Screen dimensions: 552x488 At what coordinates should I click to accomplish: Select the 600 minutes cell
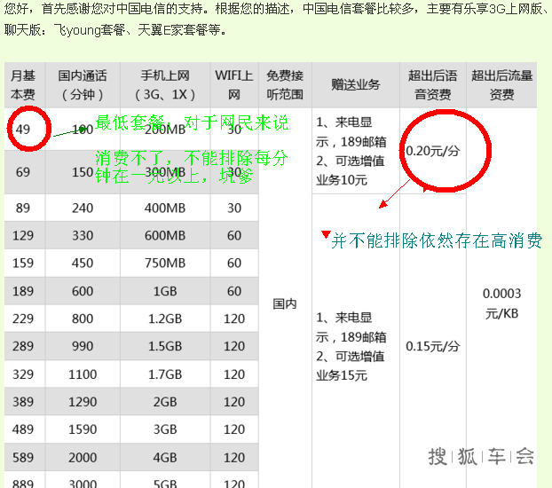click(83, 291)
